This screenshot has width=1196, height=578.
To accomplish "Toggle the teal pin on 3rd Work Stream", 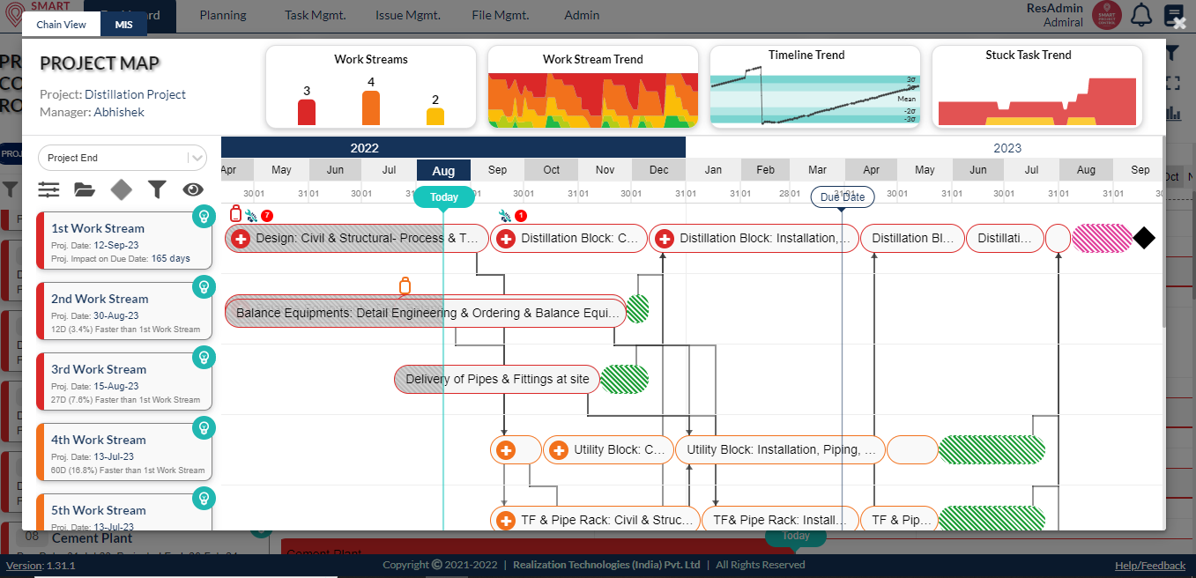I will [x=204, y=358].
